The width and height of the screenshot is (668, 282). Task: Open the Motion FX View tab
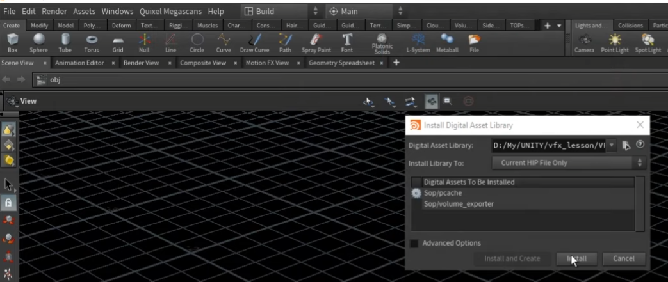267,63
